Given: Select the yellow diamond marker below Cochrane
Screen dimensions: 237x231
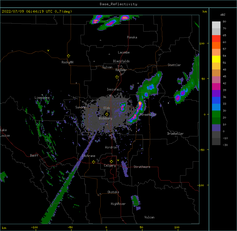Looking at the screenshot, I should point(93,162).
